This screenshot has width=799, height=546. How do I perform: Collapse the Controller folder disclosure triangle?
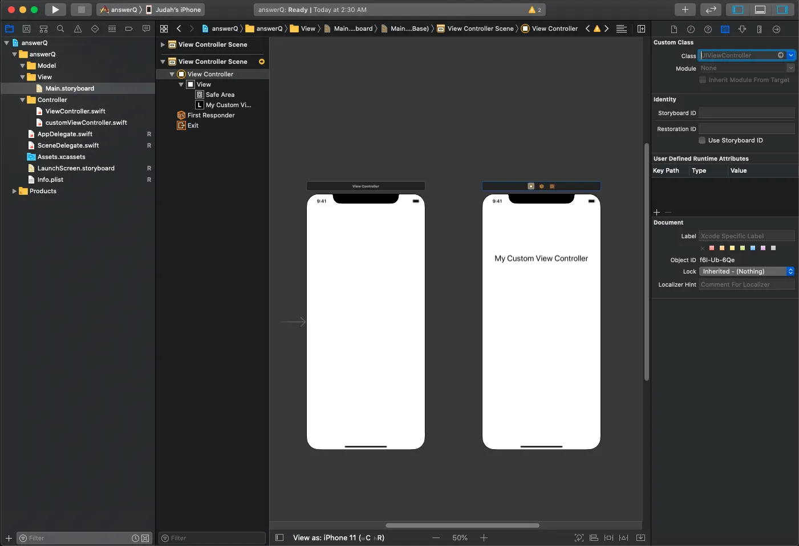[x=23, y=100]
